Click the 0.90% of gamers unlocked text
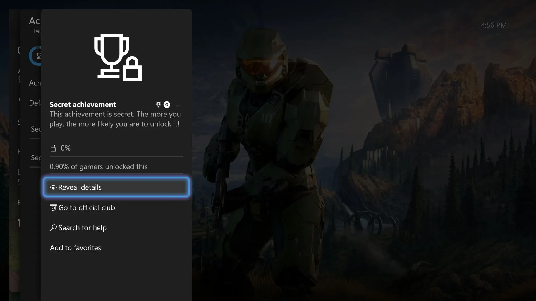This screenshot has width=536, height=301. tap(99, 167)
